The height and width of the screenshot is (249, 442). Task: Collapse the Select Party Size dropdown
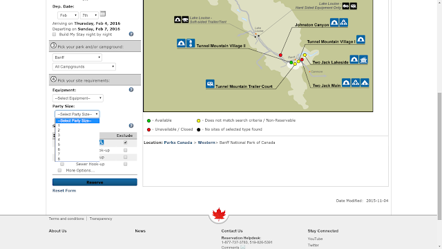77,114
